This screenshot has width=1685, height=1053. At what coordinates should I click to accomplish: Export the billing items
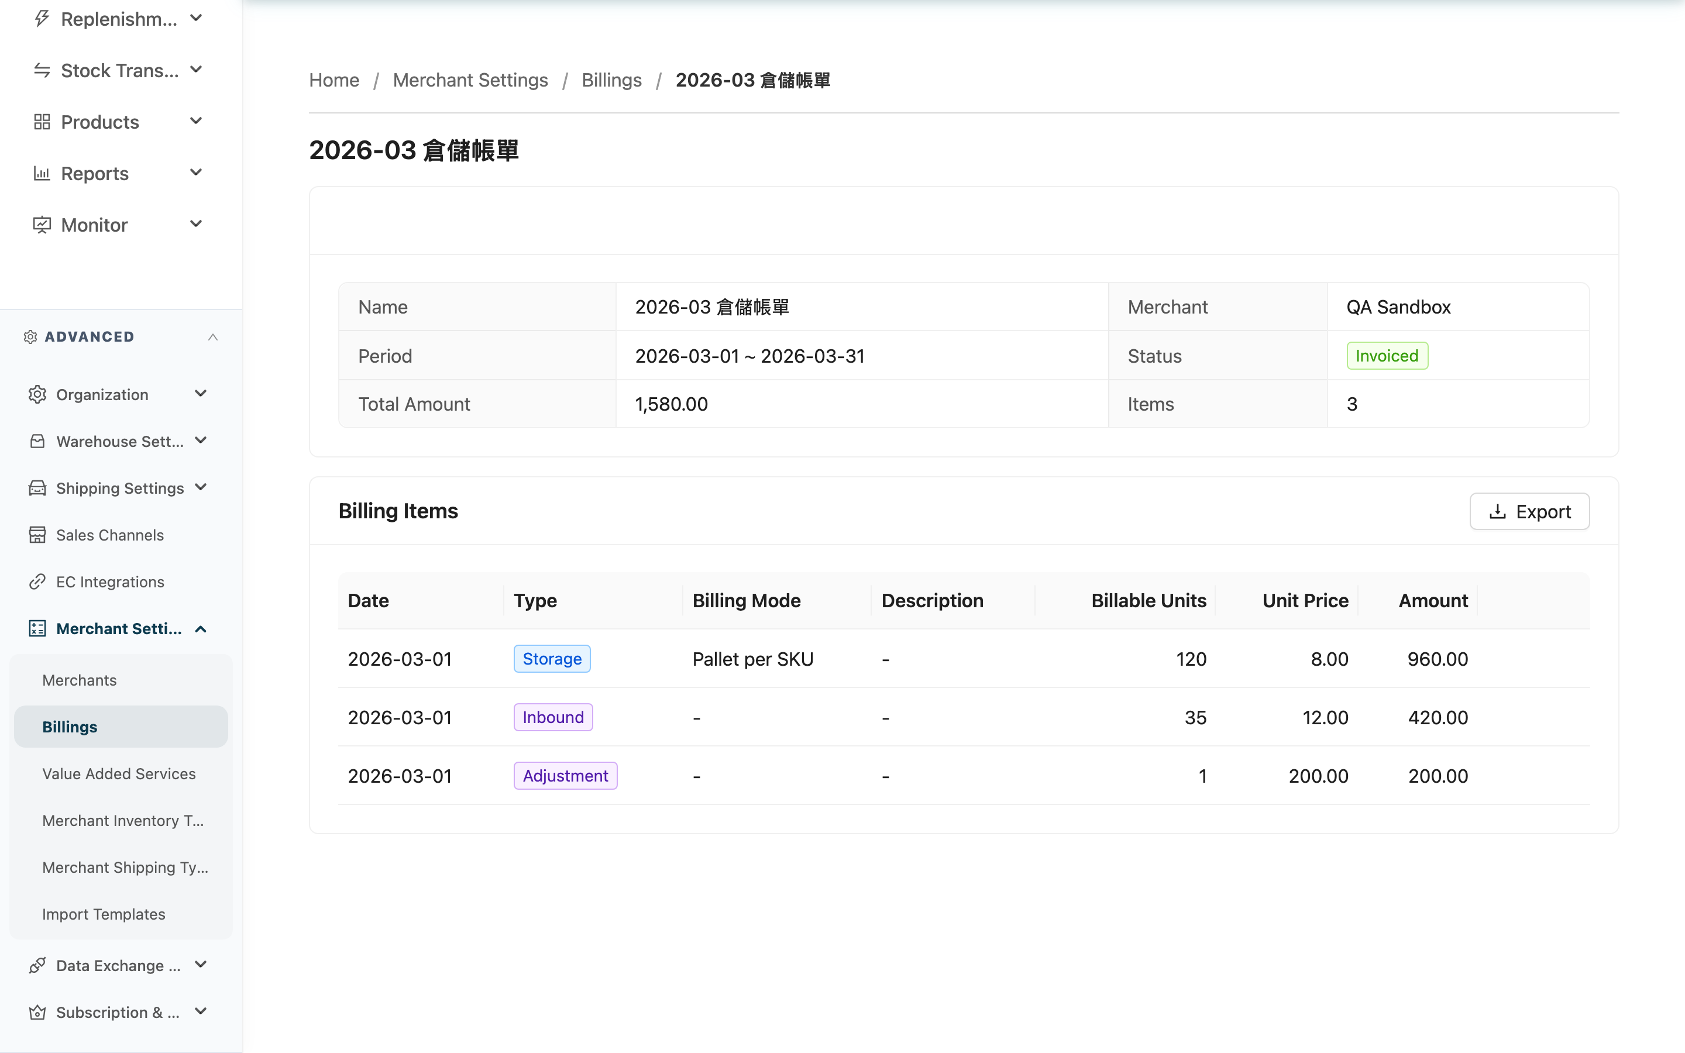pos(1529,512)
